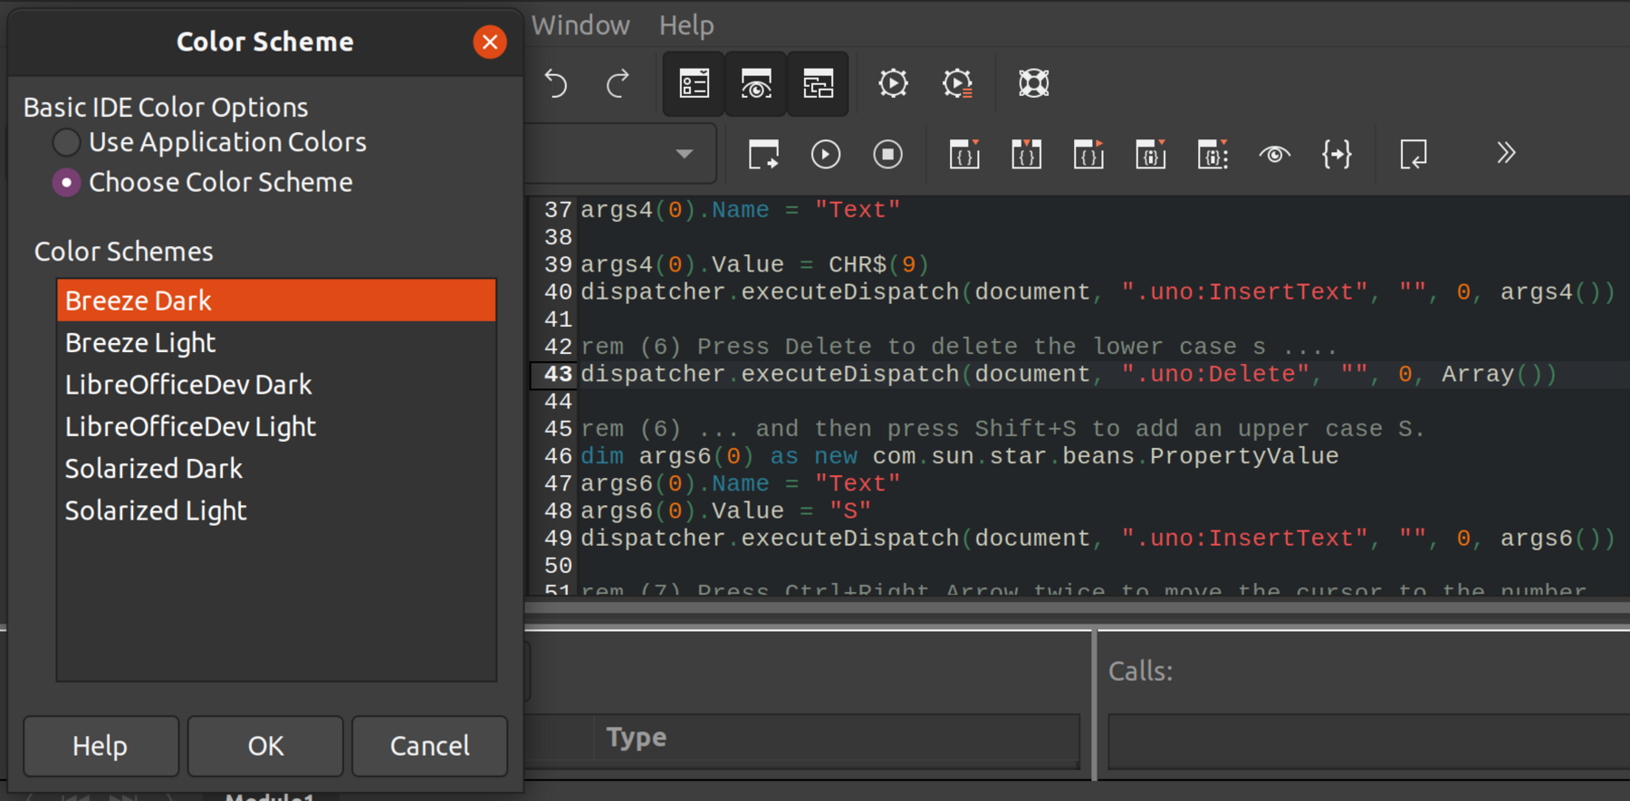Click the Step Into icon
Image resolution: width=1630 pixels, height=801 pixels.
point(964,155)
